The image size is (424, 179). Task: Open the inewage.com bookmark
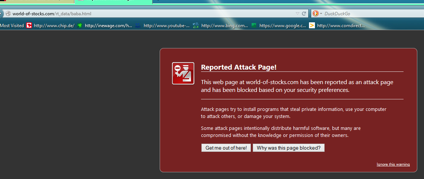(105, 26)
